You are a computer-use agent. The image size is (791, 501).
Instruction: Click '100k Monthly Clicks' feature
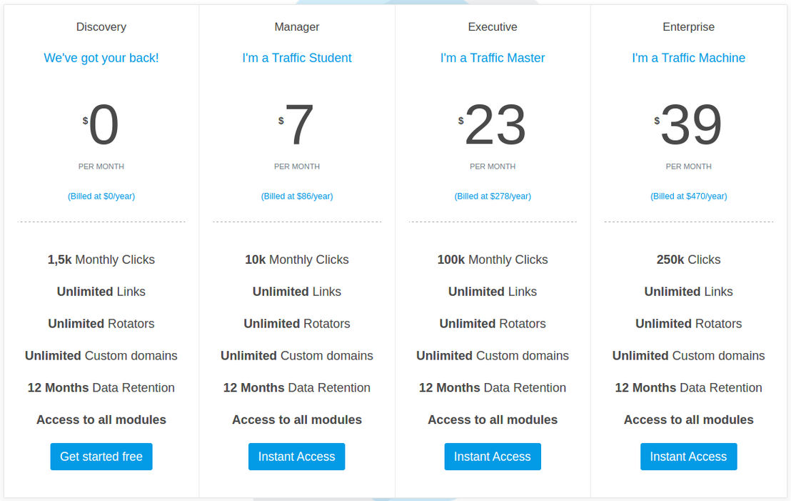pos(493,259)
